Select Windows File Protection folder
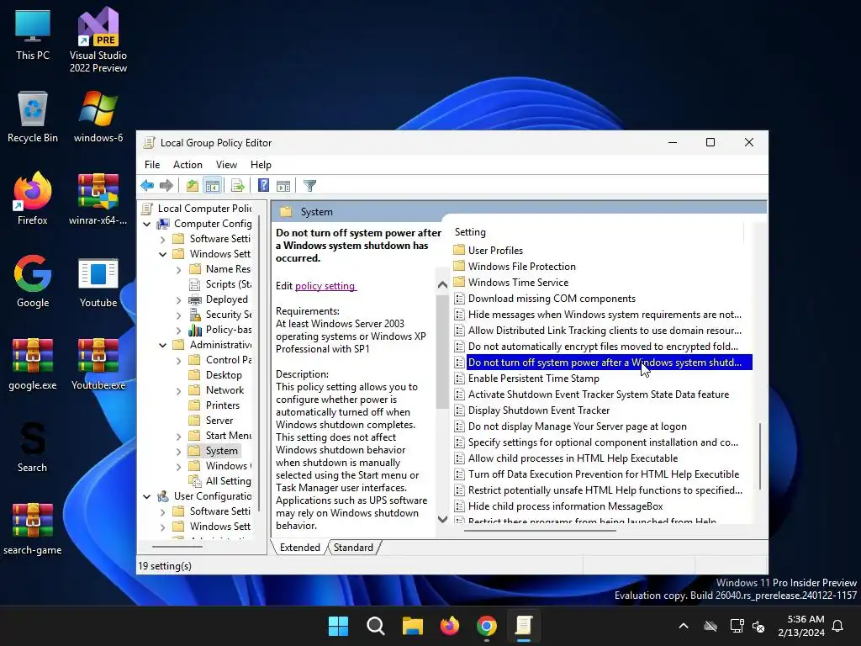This screenshot has height=646, width=861. (521, 267)
